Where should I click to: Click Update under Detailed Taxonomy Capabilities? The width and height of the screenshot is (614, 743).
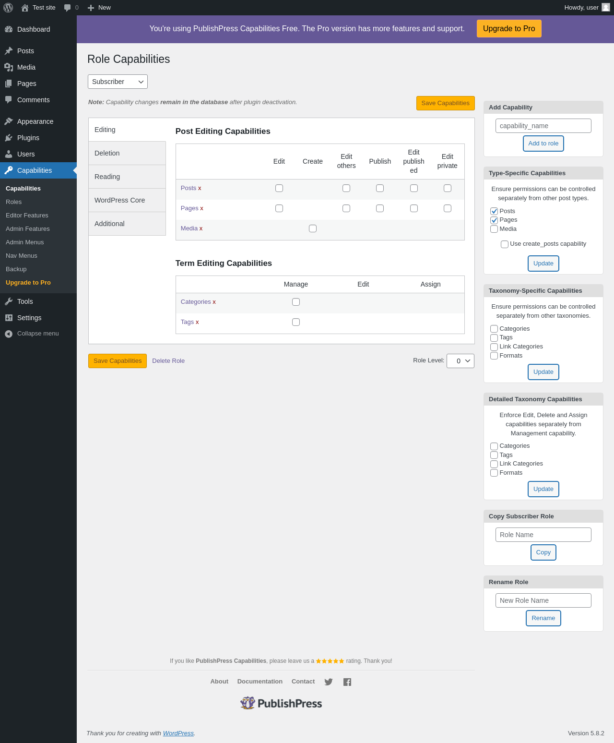pyautogui.click(x=543, y=489)
